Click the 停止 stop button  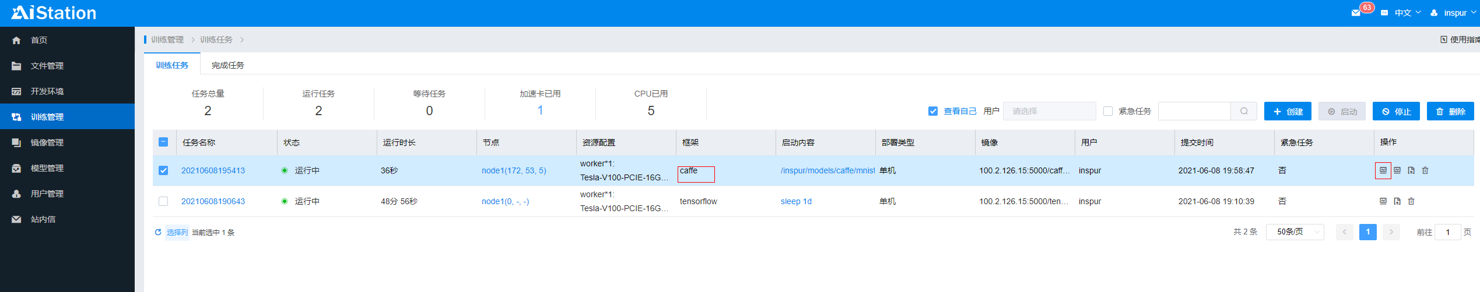click(x=1396, y=111)
